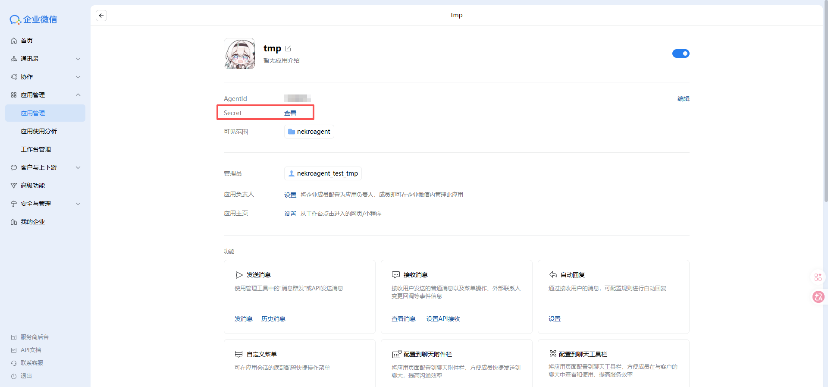Collapse the 应用管理 section chevron
Viewport: 828px width, 387px height.
tap(78, 95)
